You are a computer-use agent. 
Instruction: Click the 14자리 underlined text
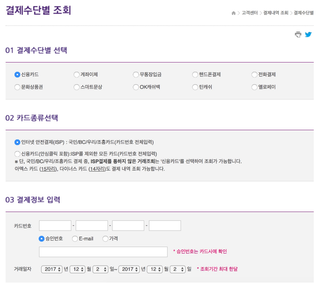click(97, 169)
